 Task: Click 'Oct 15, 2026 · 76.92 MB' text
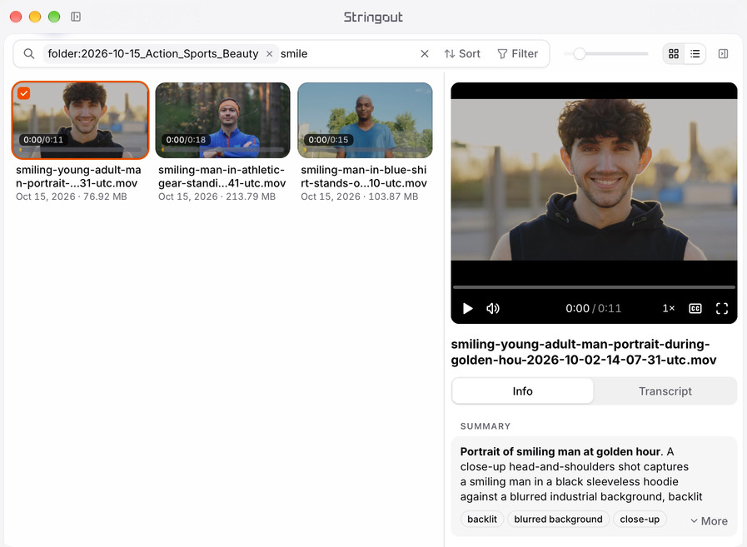click(72, 196)
